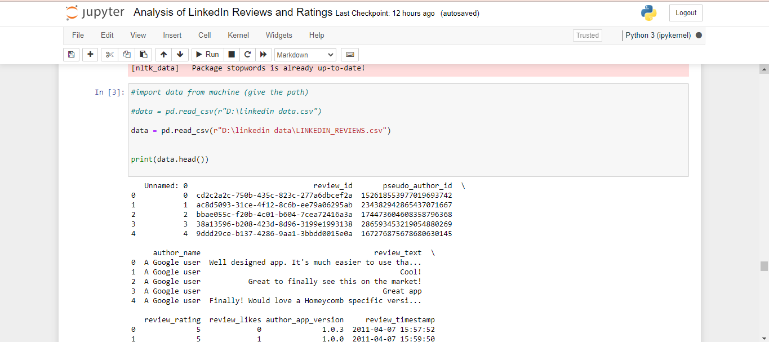Restart kernel and run all via fast-forward icon

click(263, 54)
